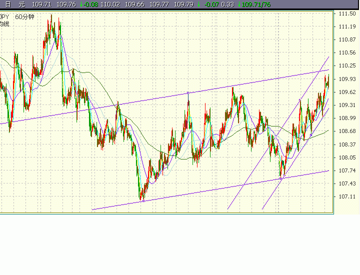Screen dimensions: 360x275
Task: Click the 109.62 price axis label
Action: point(347,92)
